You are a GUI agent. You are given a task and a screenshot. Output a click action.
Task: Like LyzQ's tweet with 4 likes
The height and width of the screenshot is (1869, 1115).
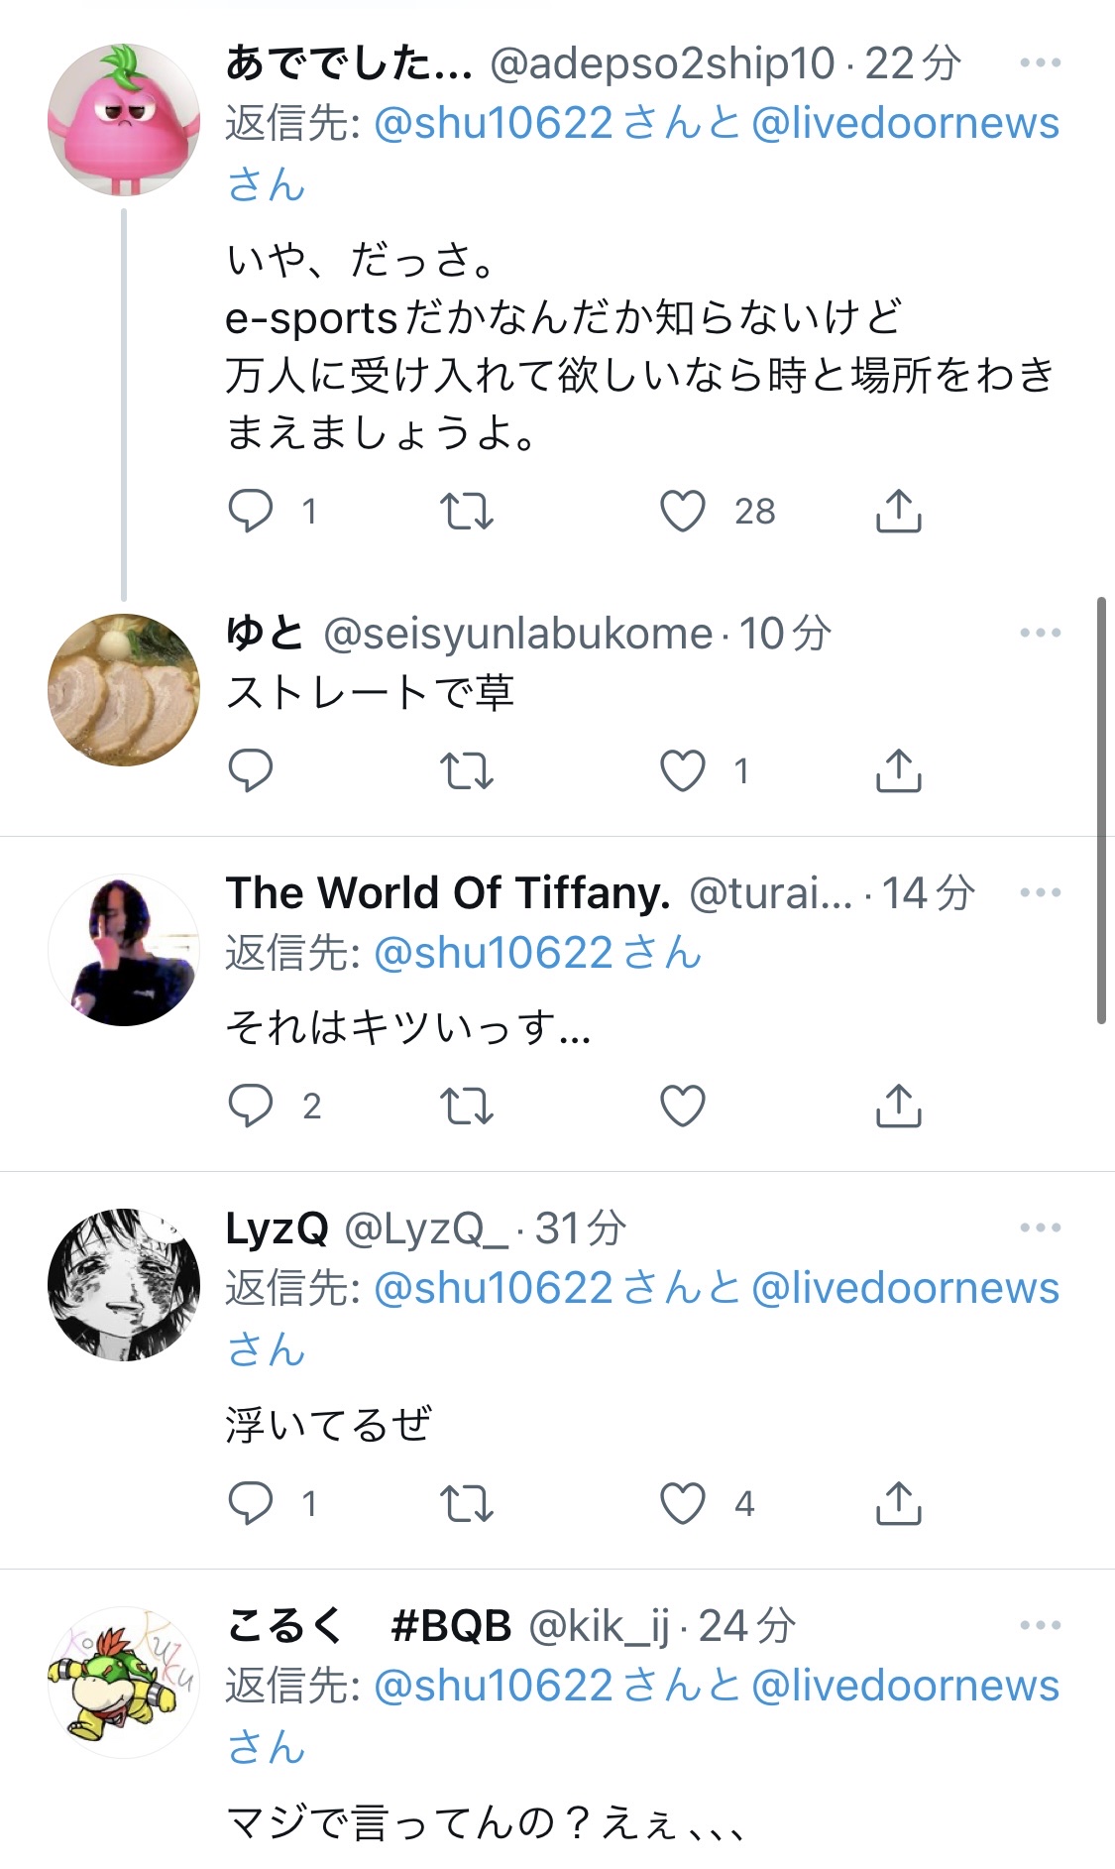[x=683, y=1503]
